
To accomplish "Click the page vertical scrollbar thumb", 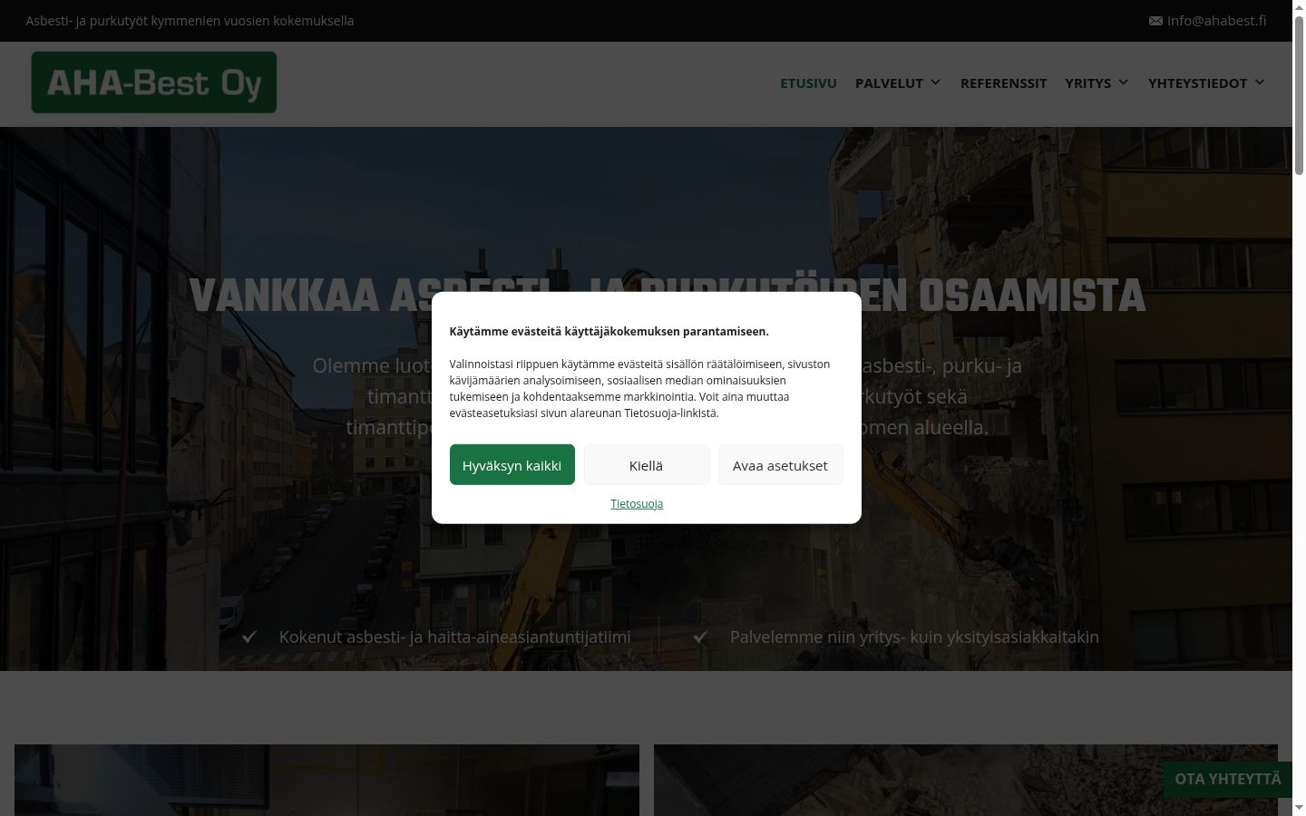I will pyautogui.click(x=1299, y=95).
